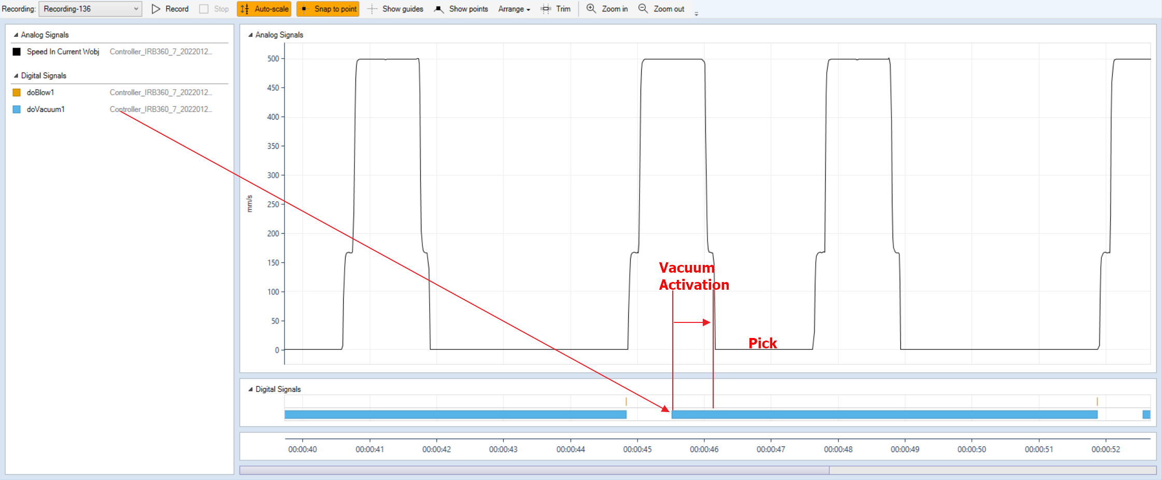Click the Record label text
Screen dimensions: 1162x480
tap(177, 9)
